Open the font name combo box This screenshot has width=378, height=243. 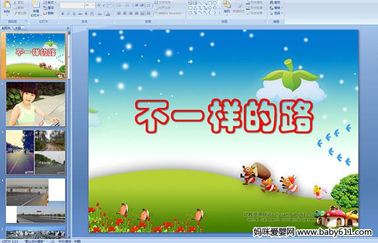[72, 5]
